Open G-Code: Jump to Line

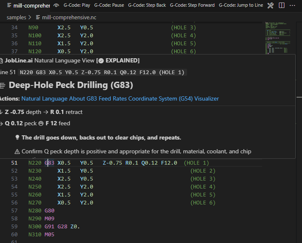click(x=241, y=5)
